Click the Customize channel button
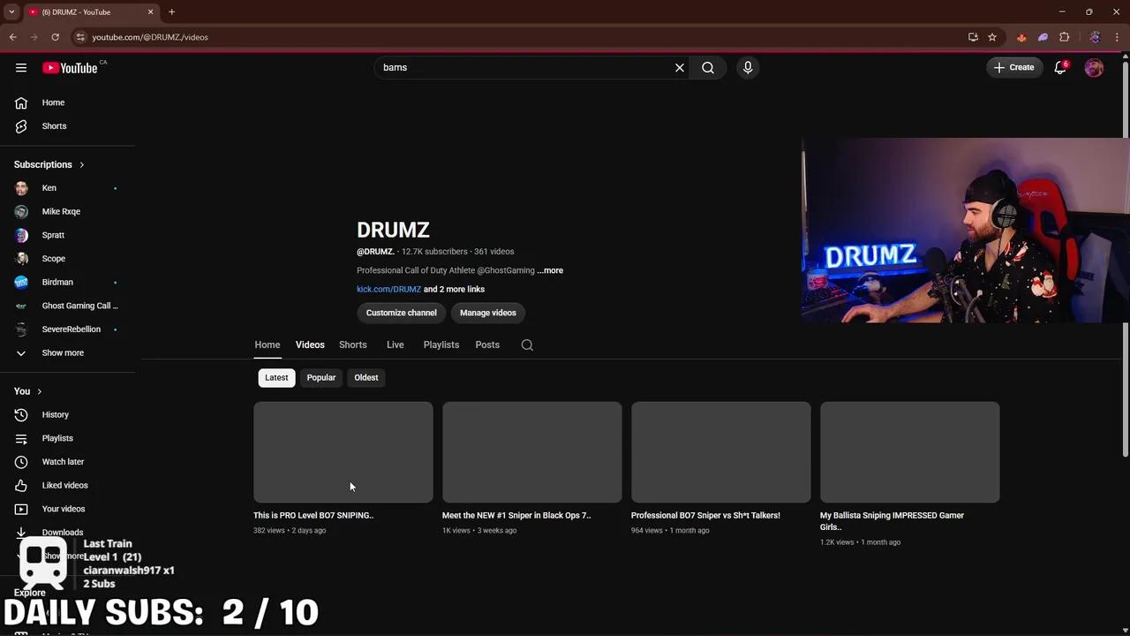 point(401,312)
